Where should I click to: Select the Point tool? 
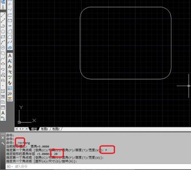pos(3,86)
